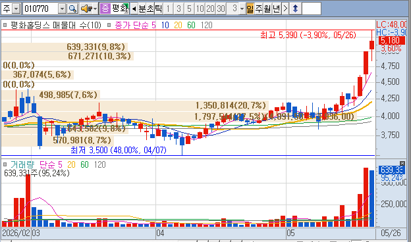This screenshot has height=242, width=411.
Task: Choose the 5 interval button
Action: point(189,9)
